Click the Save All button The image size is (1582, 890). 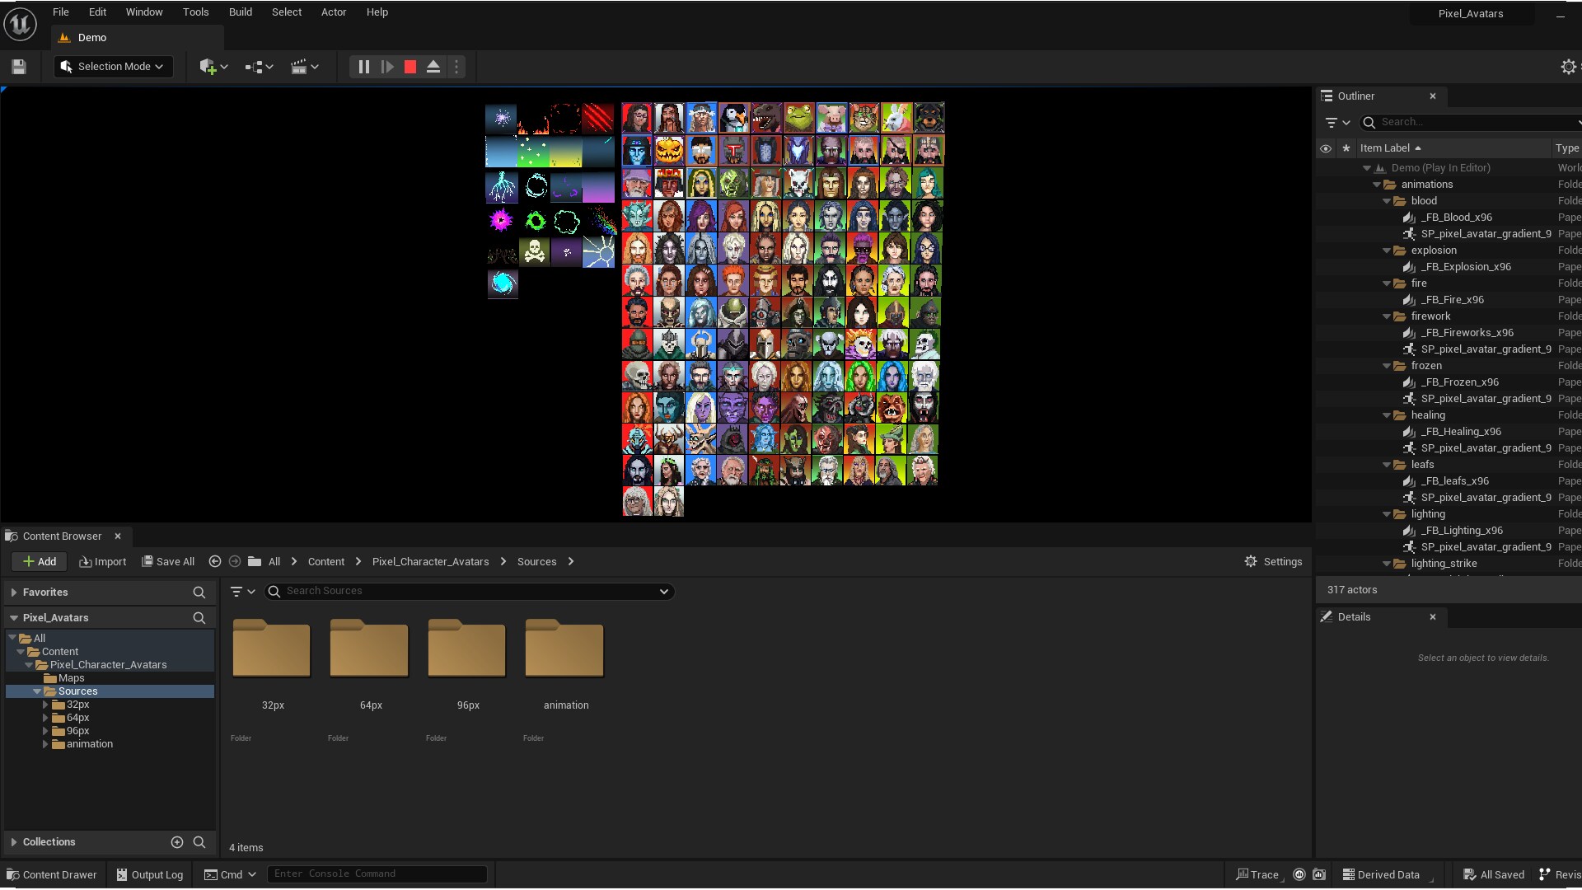coord(167,561)
